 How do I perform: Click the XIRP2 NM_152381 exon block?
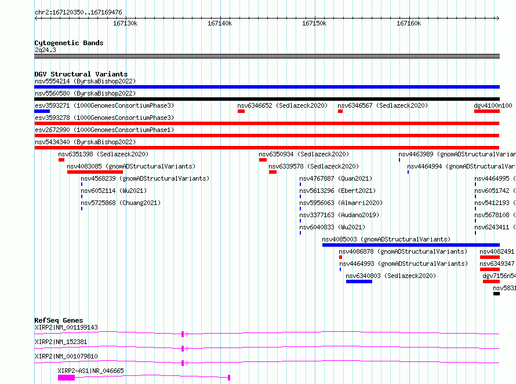[183, 349]
